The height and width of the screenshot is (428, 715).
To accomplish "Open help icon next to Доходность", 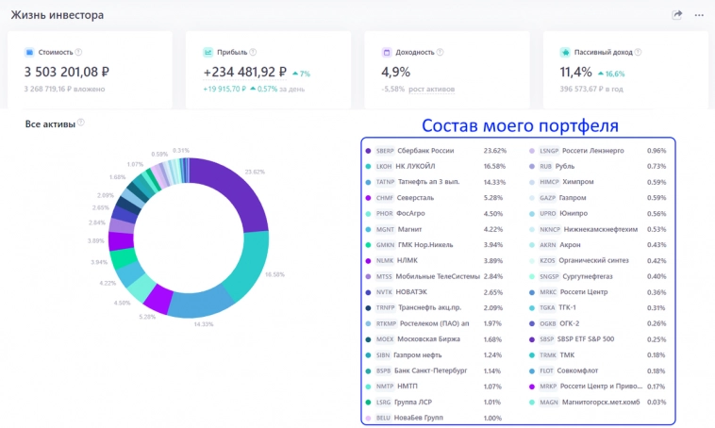I will pyautogui.click(x=441, y=53).
